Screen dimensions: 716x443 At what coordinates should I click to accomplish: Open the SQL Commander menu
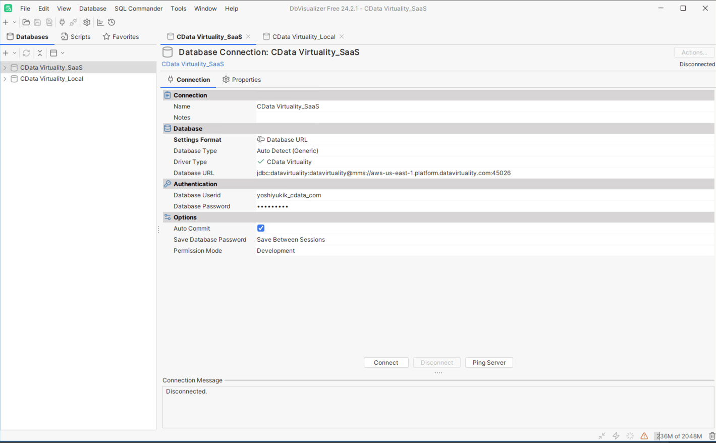pos(138,9)
